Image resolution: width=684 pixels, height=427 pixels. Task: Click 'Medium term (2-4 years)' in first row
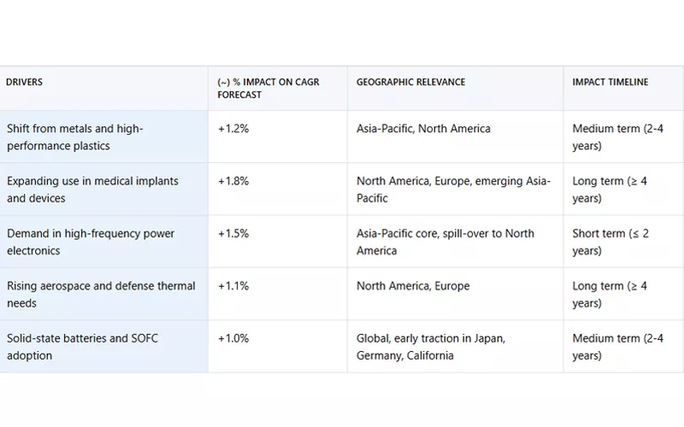[617, 137]
